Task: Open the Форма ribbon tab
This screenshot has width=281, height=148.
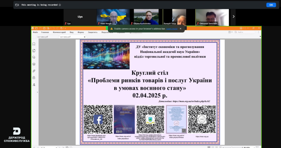Action: point(81,32)
